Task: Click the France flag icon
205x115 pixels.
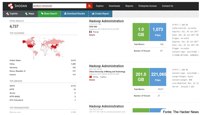Action: click(x=90, y=32)
